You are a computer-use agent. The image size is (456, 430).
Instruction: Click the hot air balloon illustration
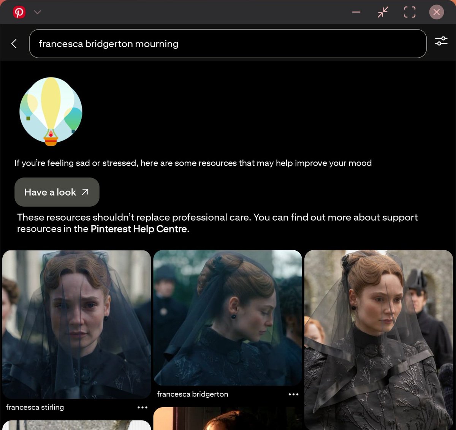[51, 111]
